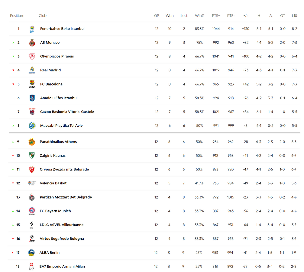Click the FC Barcelona Barça logo
Image resolution: width=304 pixels, height=272 pixels.
pyautogui.click(x=32, y=84)
